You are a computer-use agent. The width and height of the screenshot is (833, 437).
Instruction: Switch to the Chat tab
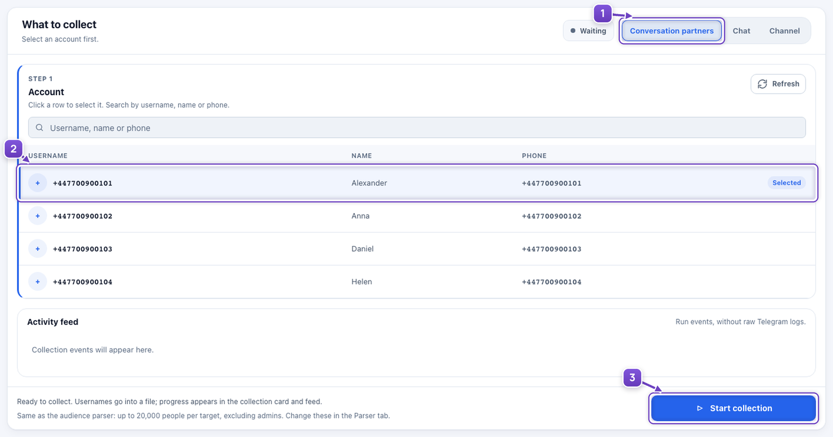pyautogui.click(x=741, y=31)
